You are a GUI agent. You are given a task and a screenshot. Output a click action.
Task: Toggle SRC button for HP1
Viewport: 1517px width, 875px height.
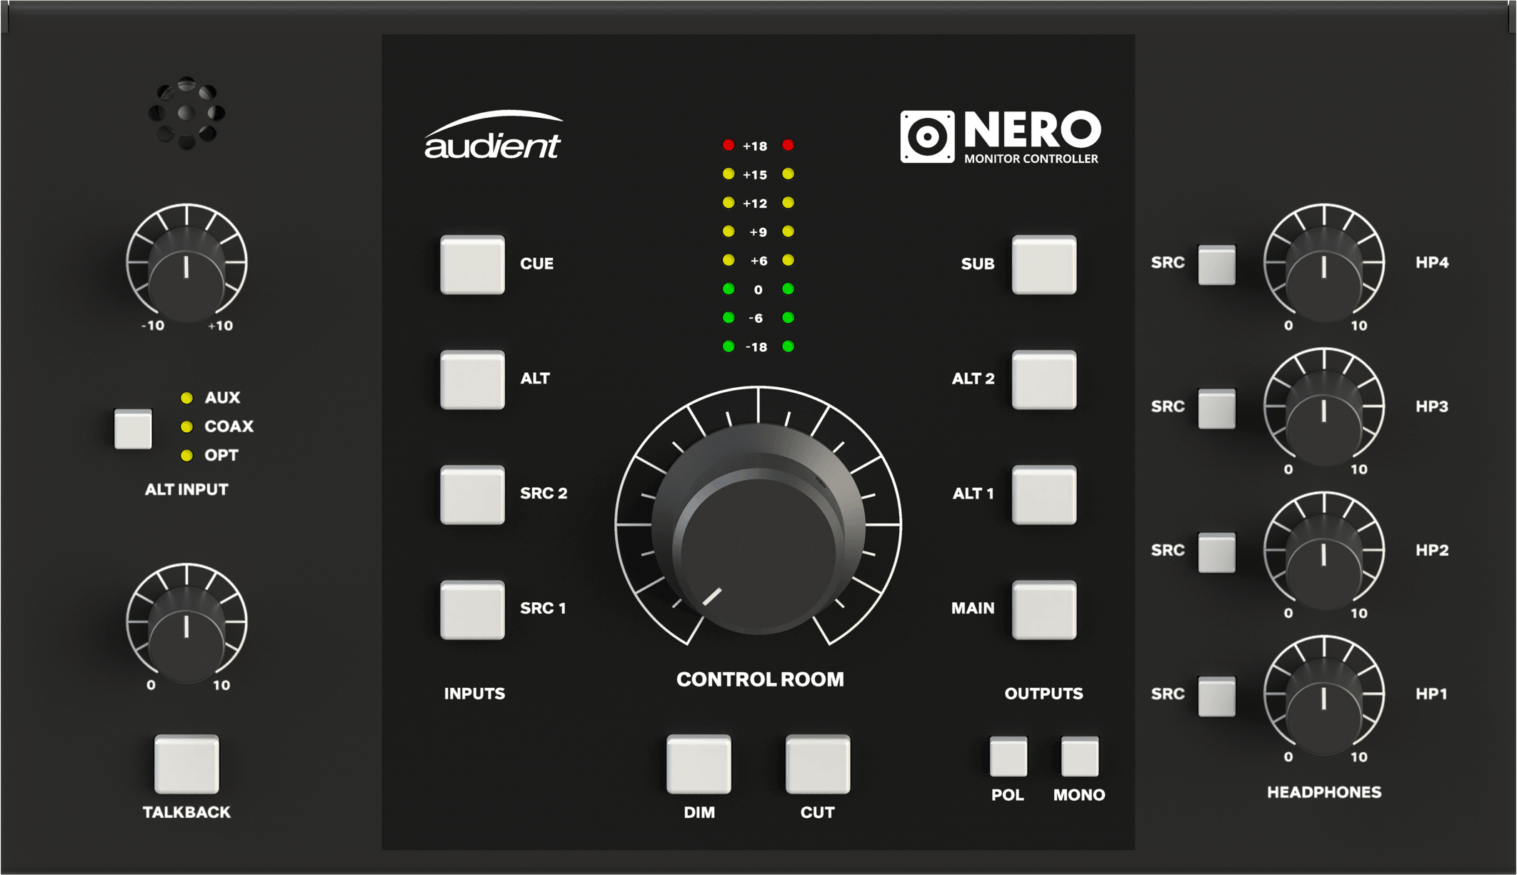pyautogui.click(x=1216, y=696)
